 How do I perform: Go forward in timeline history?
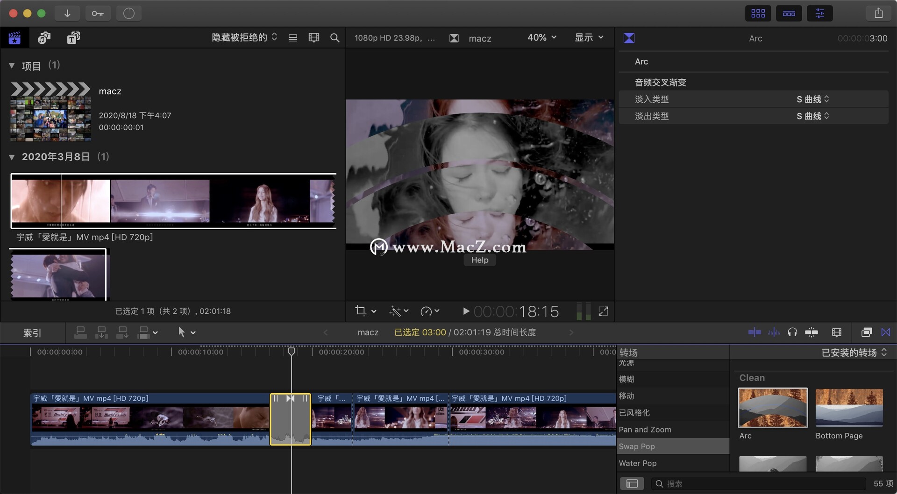tap(571, 332)
